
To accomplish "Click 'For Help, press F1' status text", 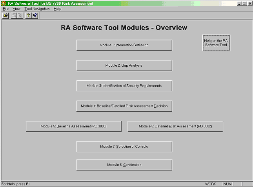I will click(16, 184).
